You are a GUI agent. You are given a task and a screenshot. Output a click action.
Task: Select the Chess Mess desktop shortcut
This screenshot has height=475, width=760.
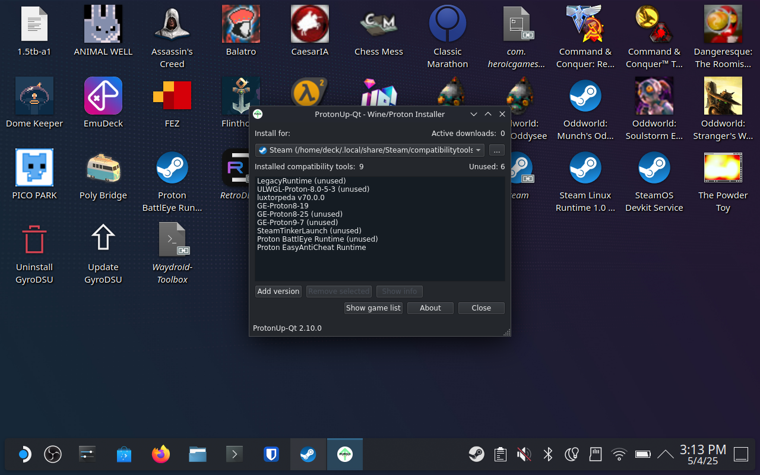379,24
